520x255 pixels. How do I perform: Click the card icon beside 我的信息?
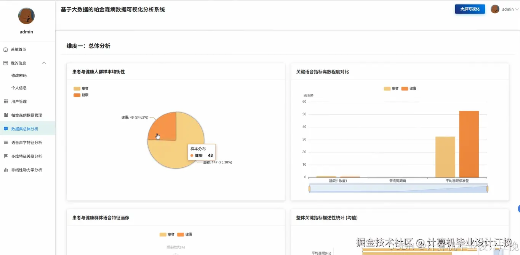[x=5, y=63]
